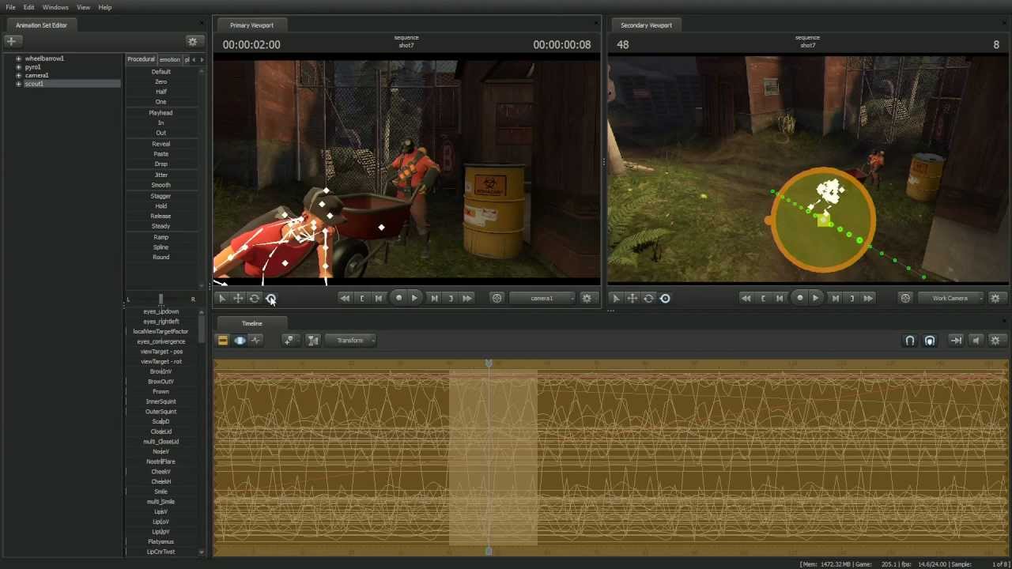Click the camera target icon beside Work Camera
The width and height of the screenshot is (1012, 569).
[x=905, y=298]
